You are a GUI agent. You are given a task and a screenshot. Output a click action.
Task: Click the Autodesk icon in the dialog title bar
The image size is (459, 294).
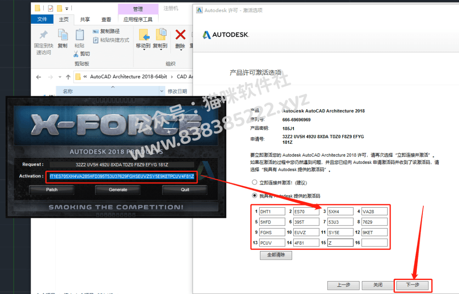(x=199, y=10)
